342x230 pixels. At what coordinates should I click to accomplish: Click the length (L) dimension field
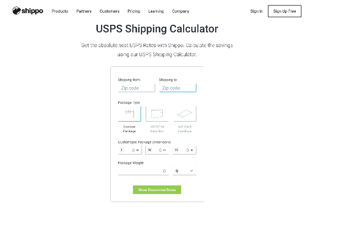pos(131,150)
